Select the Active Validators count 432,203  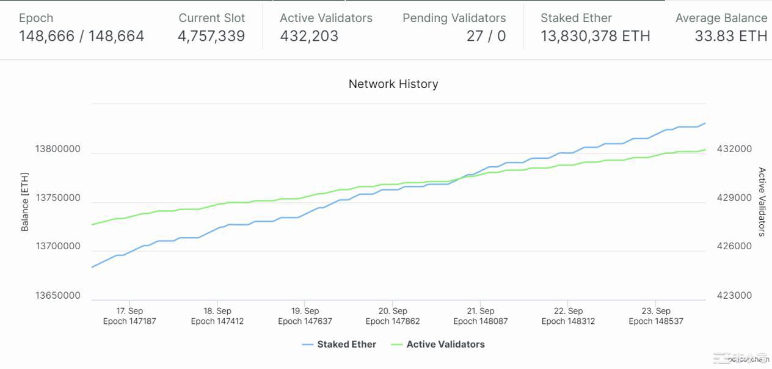pyautogui.click(x=309, y=36)
